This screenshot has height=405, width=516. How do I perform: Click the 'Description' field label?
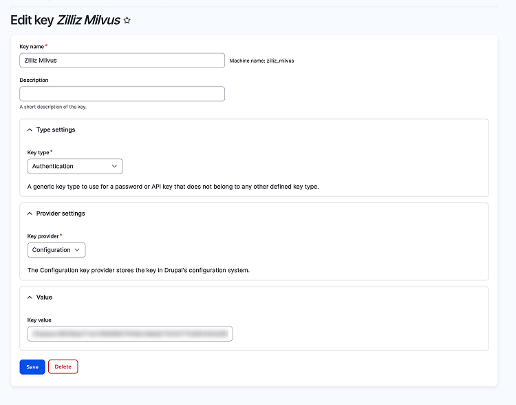[x=34, y=80]
